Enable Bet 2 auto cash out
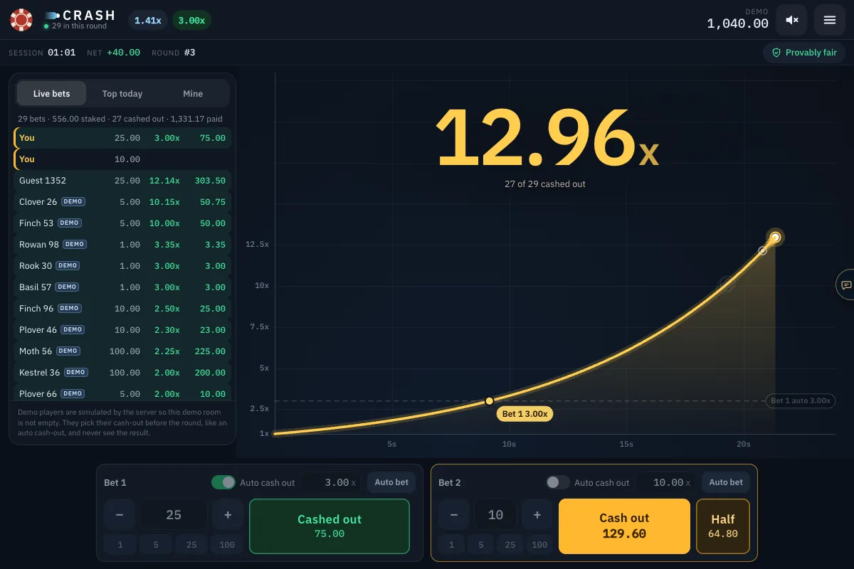Screen dimensions: 854x569 [558, 482]
